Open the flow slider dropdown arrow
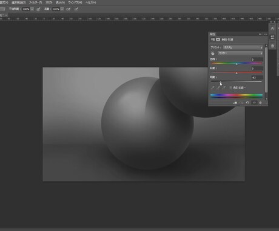Image resolution: width=279 pixels, height=231 pixels. [62, 9]
